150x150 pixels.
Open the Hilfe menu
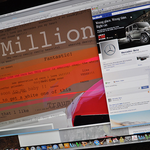[14, 13]
